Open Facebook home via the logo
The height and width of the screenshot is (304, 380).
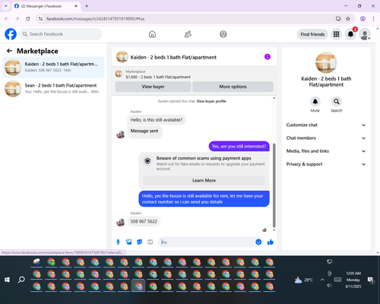pyautogui.click(x=11, y=34)
